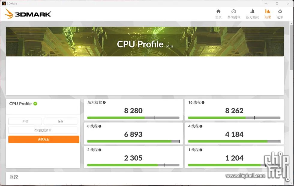Click the CPU Profile panel title text
Image resolution: width=294 pixels, height=186 pixels.
(20, 104)
